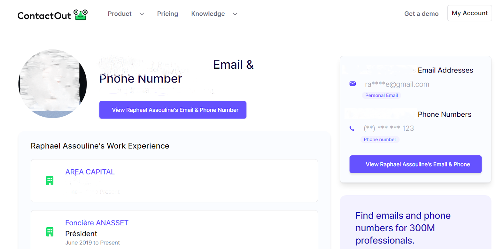Open the AREA CAPITAL company link
Screen dimensions: 500x249
tap(90, 172)
